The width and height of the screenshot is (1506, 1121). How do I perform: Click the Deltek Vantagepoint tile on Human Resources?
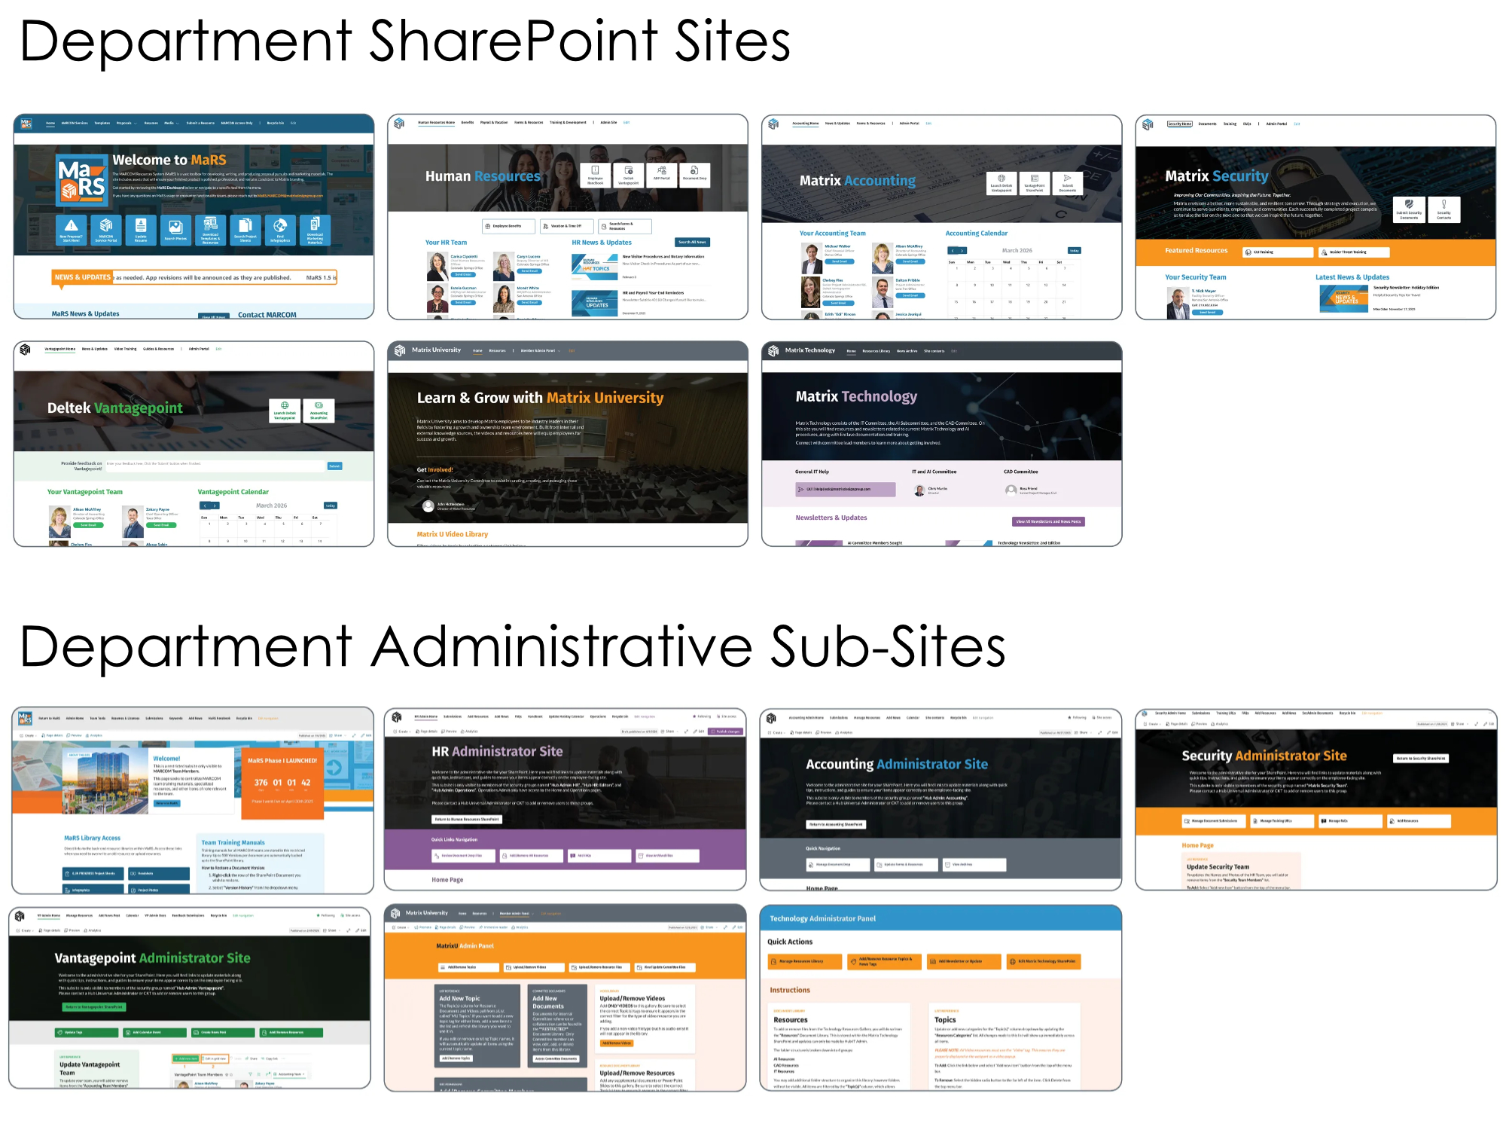(x=628, y=175)
